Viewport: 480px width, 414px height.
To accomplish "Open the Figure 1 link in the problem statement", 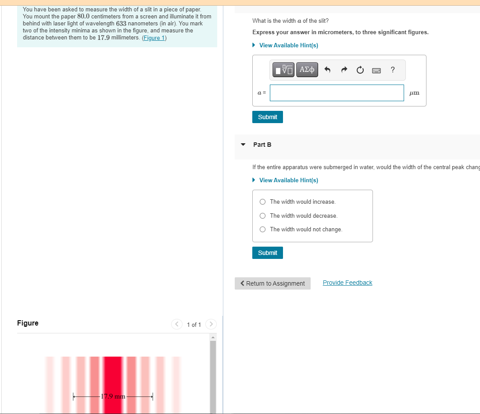I will pos(154,37).
